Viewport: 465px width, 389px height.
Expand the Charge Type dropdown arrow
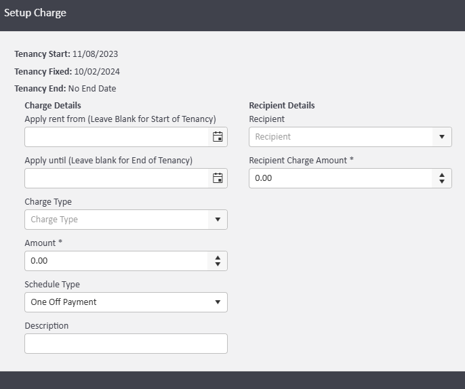coord(218,220)
